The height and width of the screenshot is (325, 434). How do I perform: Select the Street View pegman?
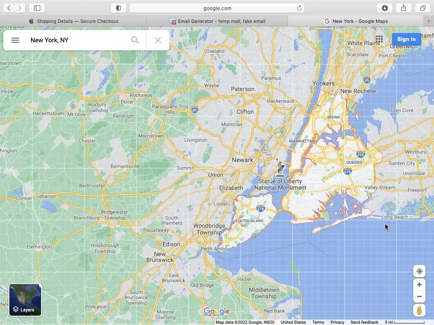(x=419, y=311)
